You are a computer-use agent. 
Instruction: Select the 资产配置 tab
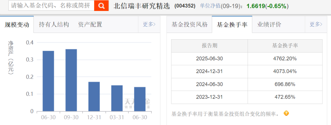(x=90, y=25)
